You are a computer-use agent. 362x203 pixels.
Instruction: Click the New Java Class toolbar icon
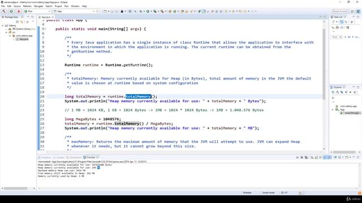point(175,11)
